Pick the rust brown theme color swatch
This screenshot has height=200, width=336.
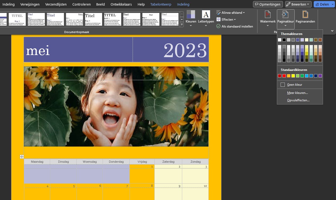(x=320, y=40)
